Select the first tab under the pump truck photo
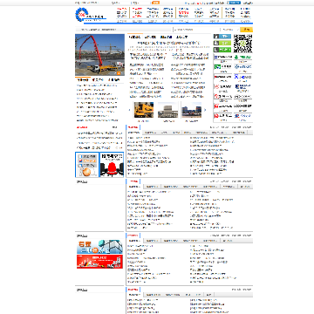 [x=83, y=79]
